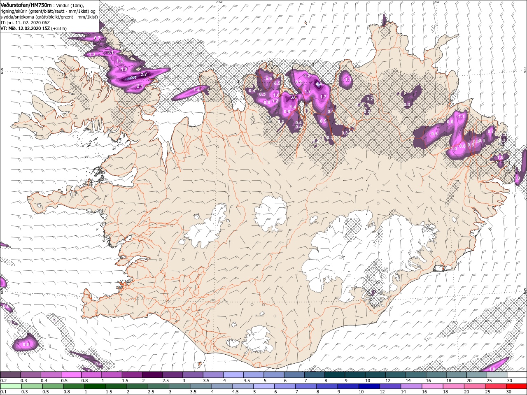Click the snow legend swatch between 0.2 and 0.3
This screenshot has height=395, width=527.
click(x=10, y=375)
